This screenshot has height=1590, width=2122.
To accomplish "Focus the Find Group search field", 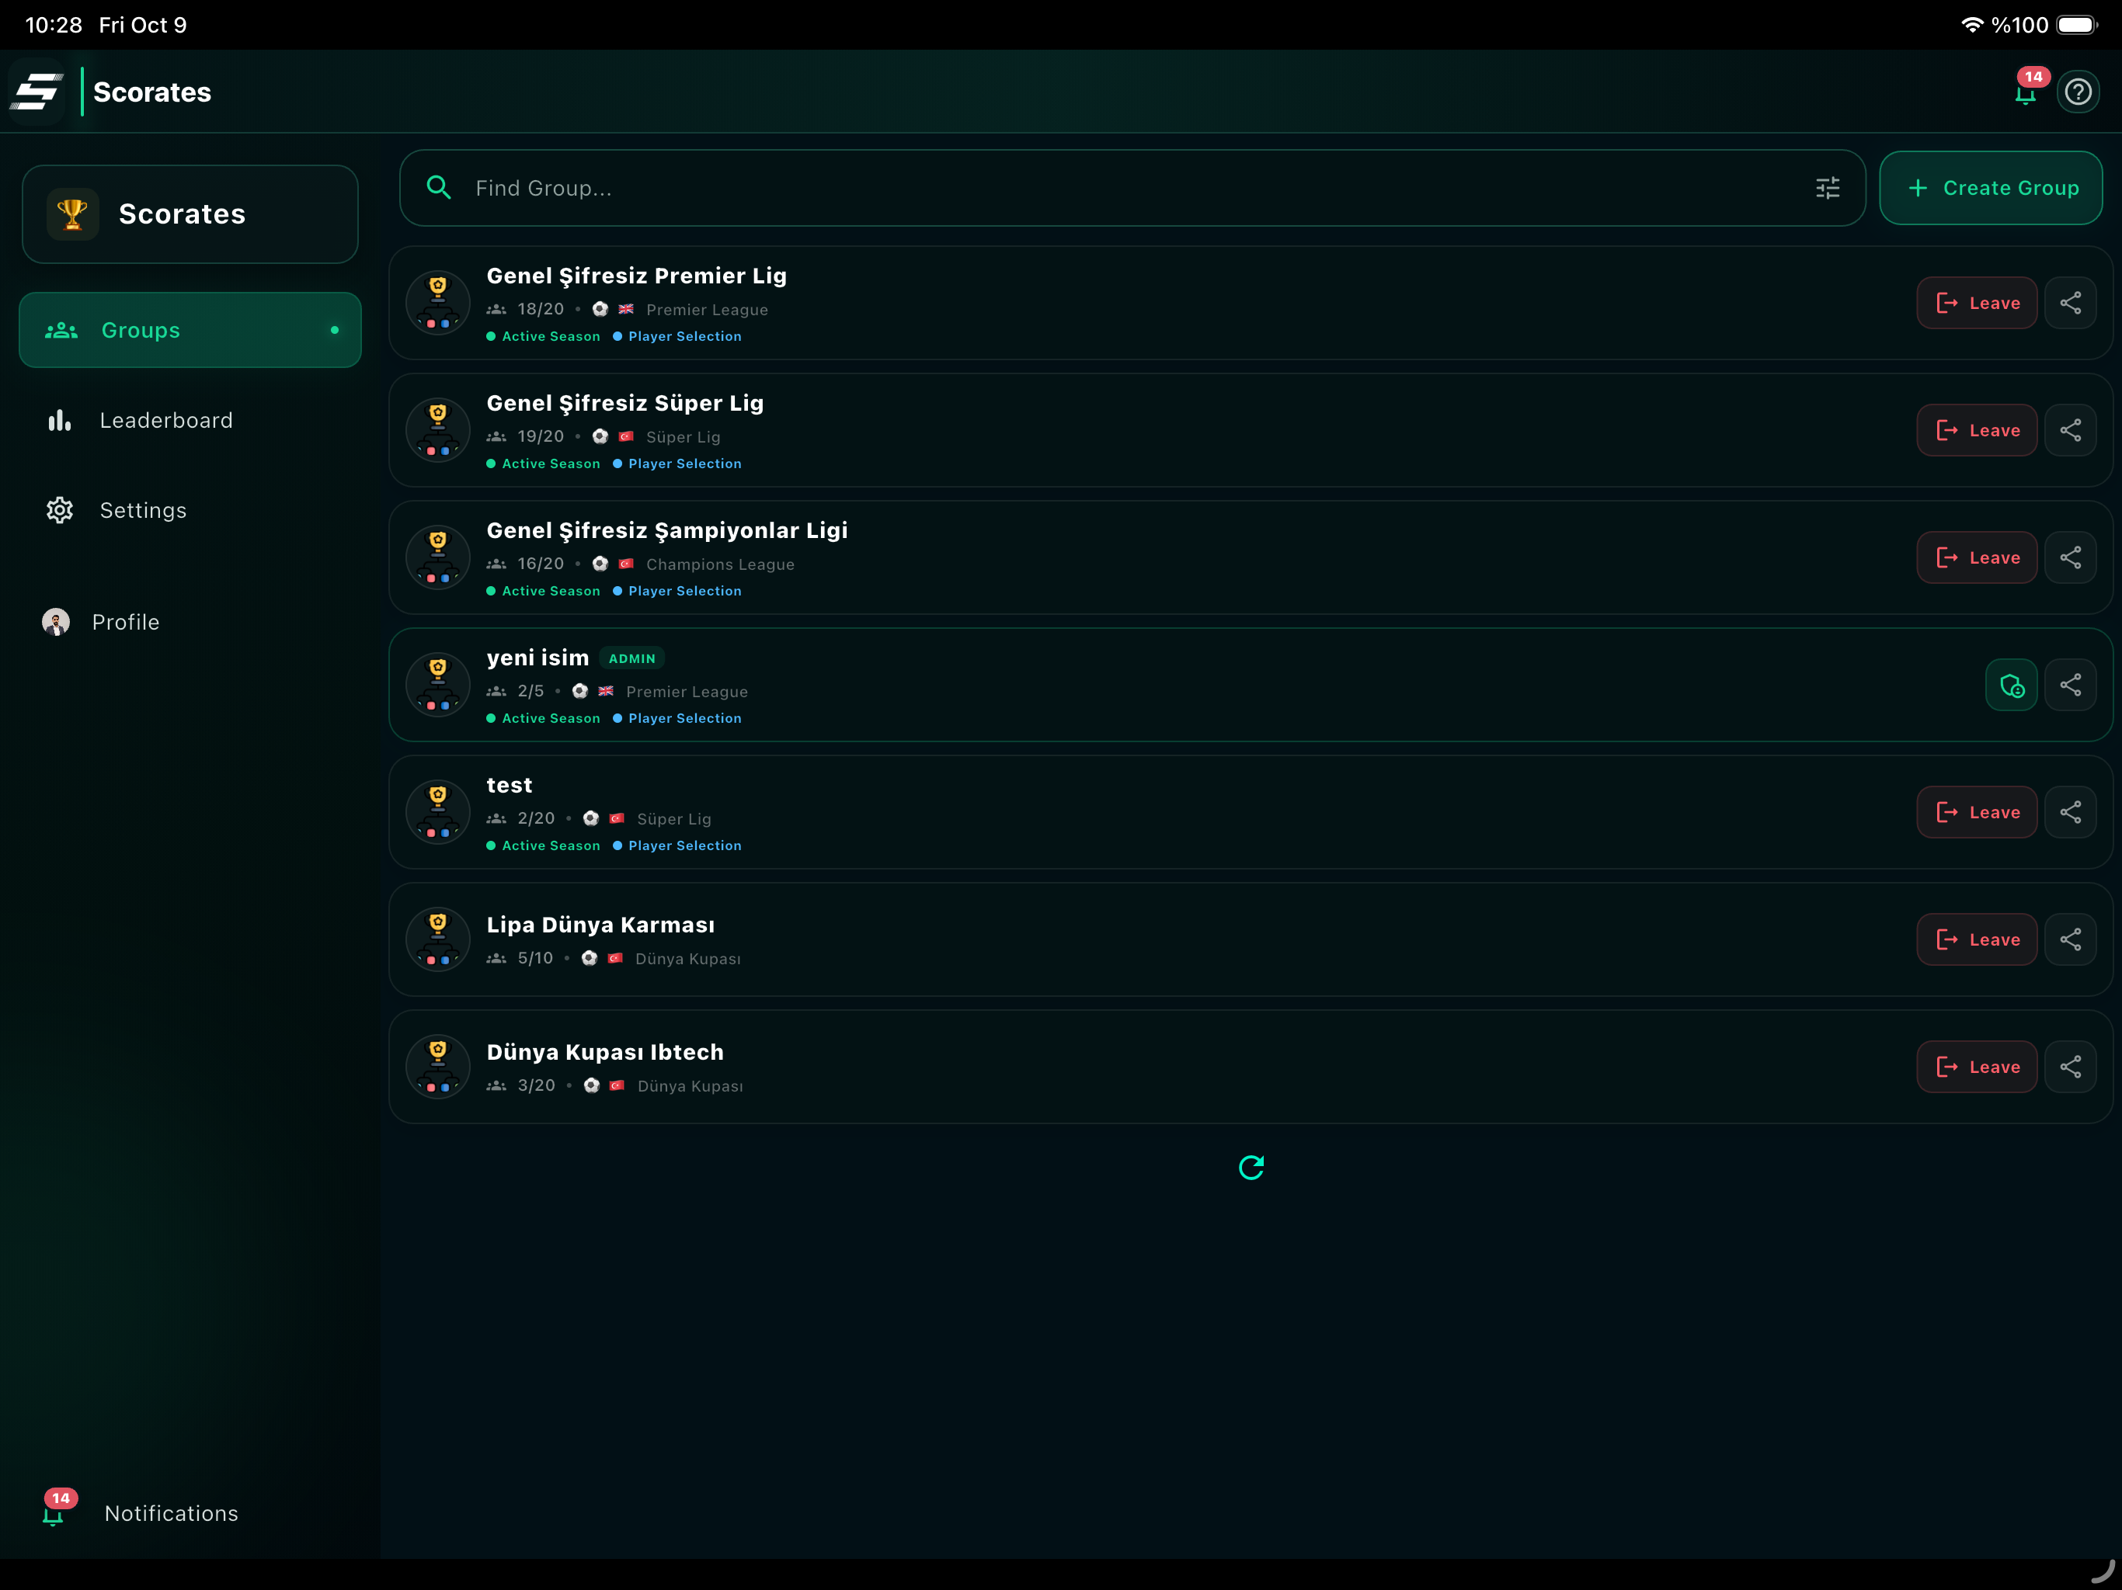I will 1132,188.
